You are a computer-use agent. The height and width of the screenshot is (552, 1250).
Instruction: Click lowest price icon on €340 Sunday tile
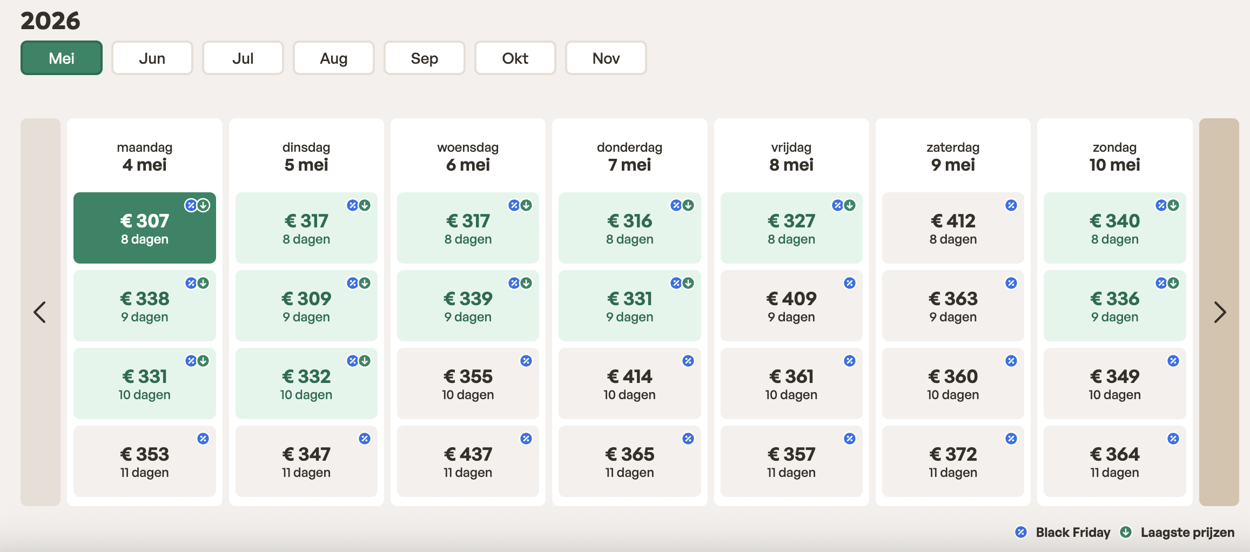tap(1173, 205)
